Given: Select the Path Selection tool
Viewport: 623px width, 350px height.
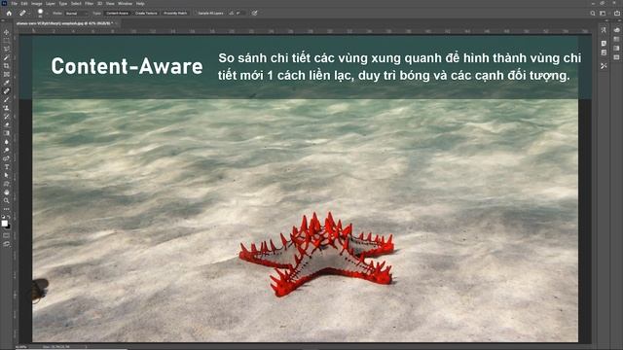Looking at the screenshot, I should tap(7, 175).
